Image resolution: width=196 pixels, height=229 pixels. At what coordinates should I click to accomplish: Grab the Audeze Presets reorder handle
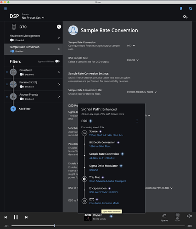point(7,97)
